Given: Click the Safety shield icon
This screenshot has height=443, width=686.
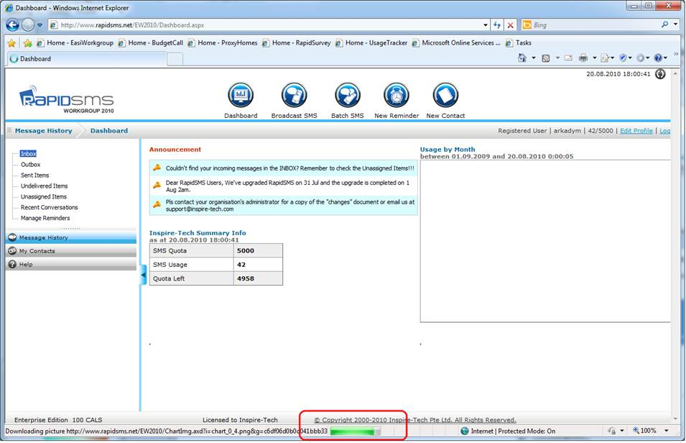Looking at the screenshot, I should (x=623, y=58).
